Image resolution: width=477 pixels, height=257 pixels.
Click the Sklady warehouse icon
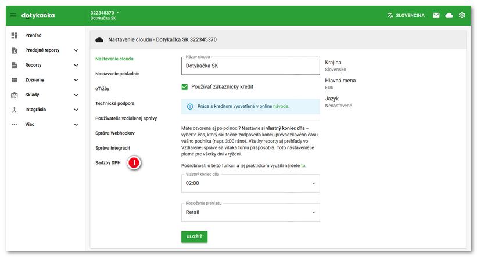(15, 95)
